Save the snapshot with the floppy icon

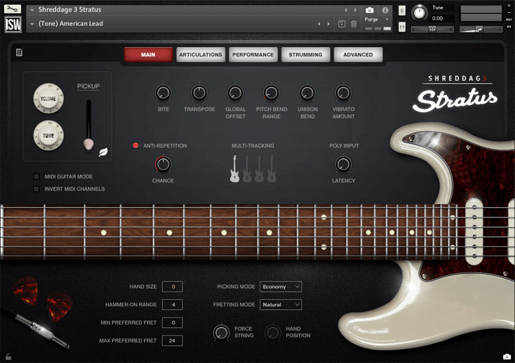click(341, 23)
